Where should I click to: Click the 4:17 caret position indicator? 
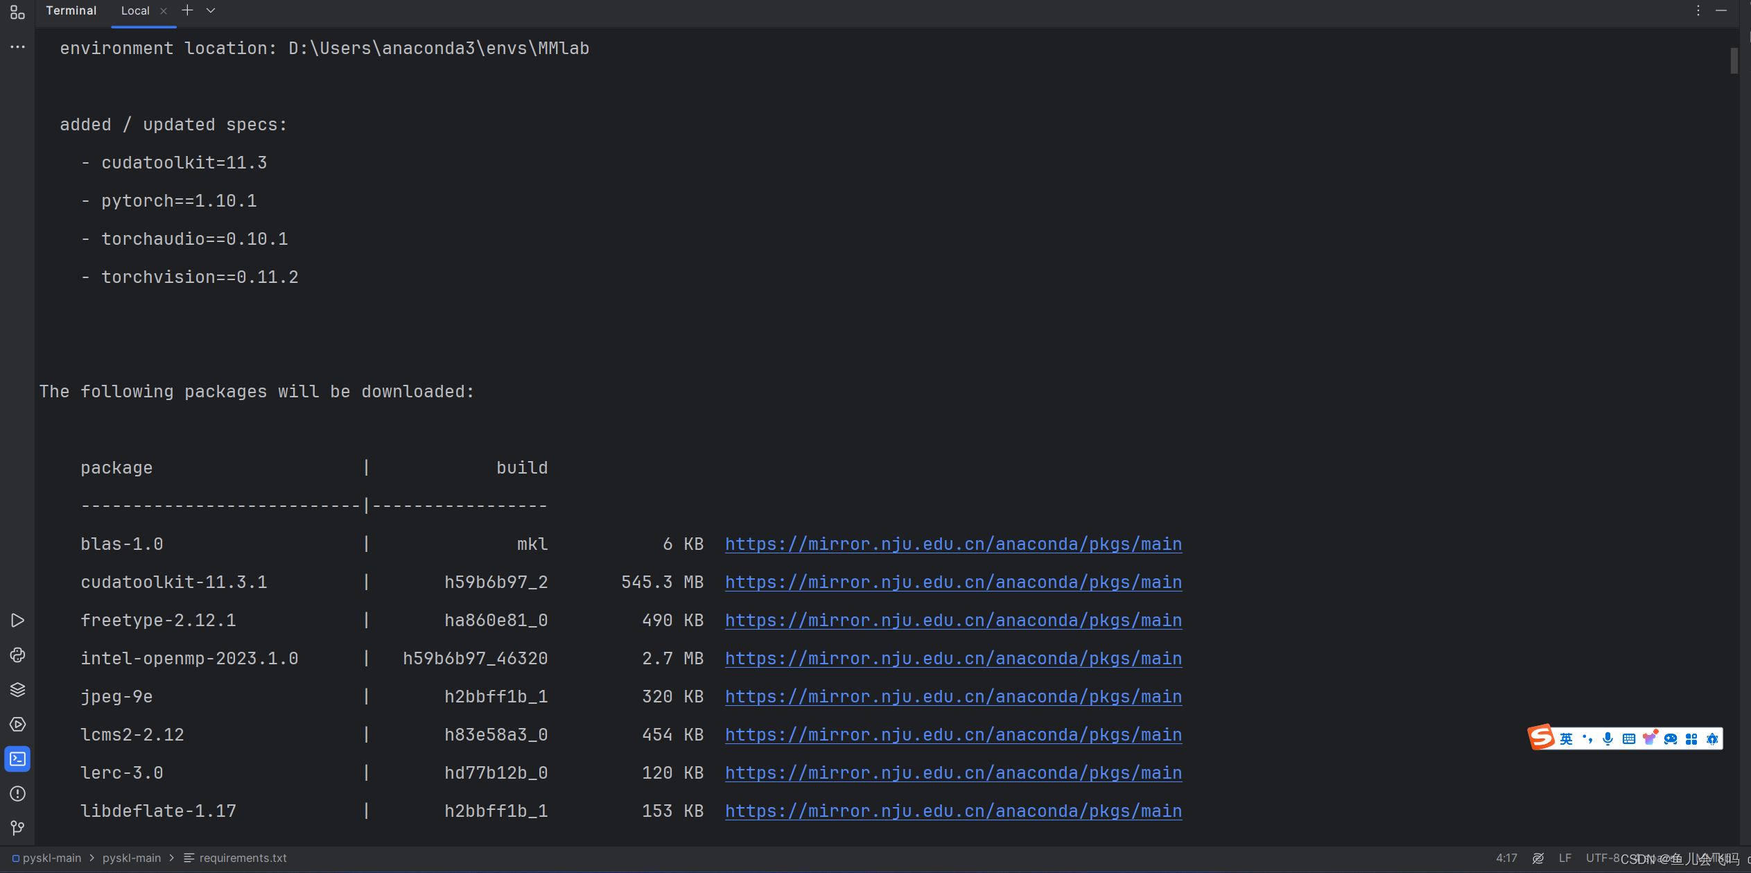point(1504,858)
